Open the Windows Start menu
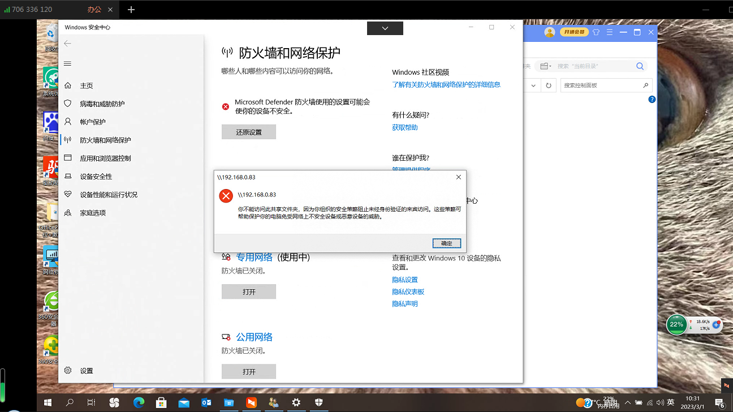 48,402
